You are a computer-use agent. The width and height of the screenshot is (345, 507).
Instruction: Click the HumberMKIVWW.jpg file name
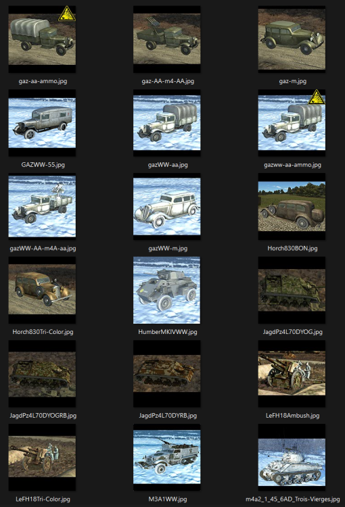(168, 332)
